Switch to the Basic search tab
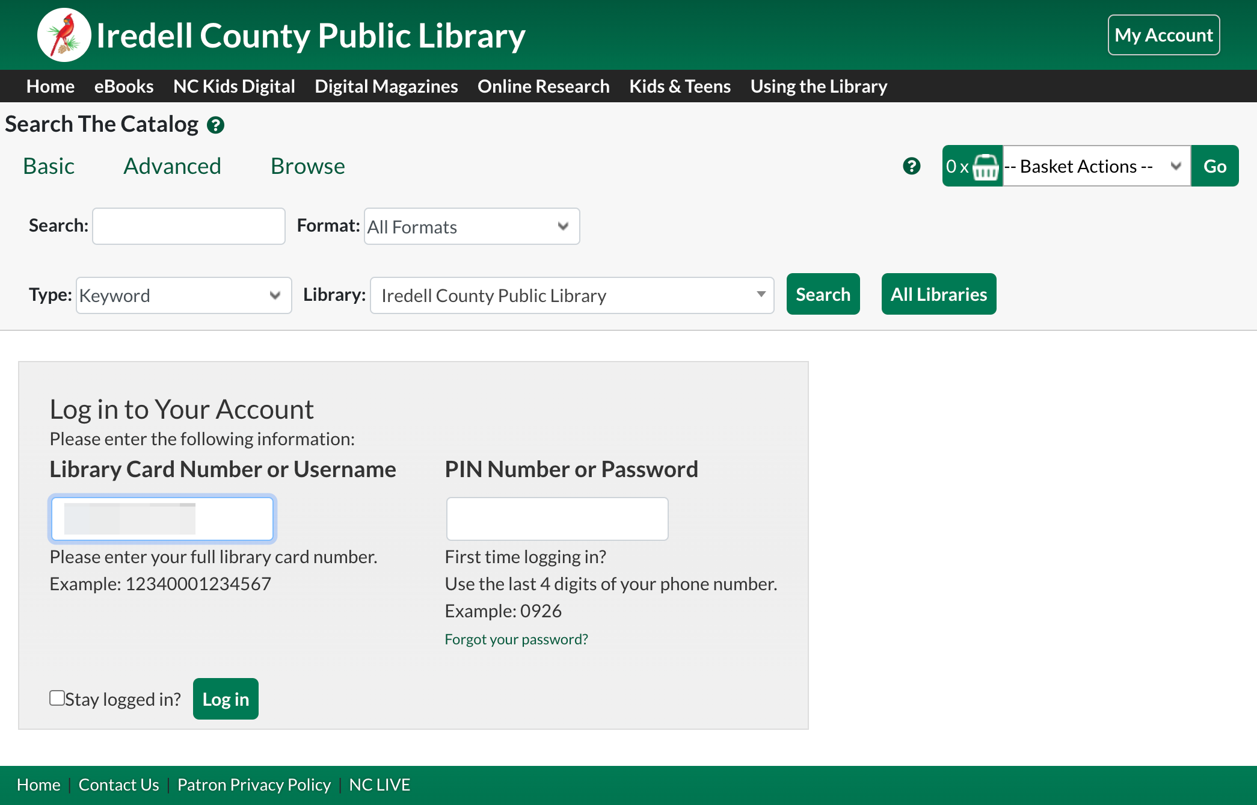The height and width of the screenshot is (805, 1257). 49,166
